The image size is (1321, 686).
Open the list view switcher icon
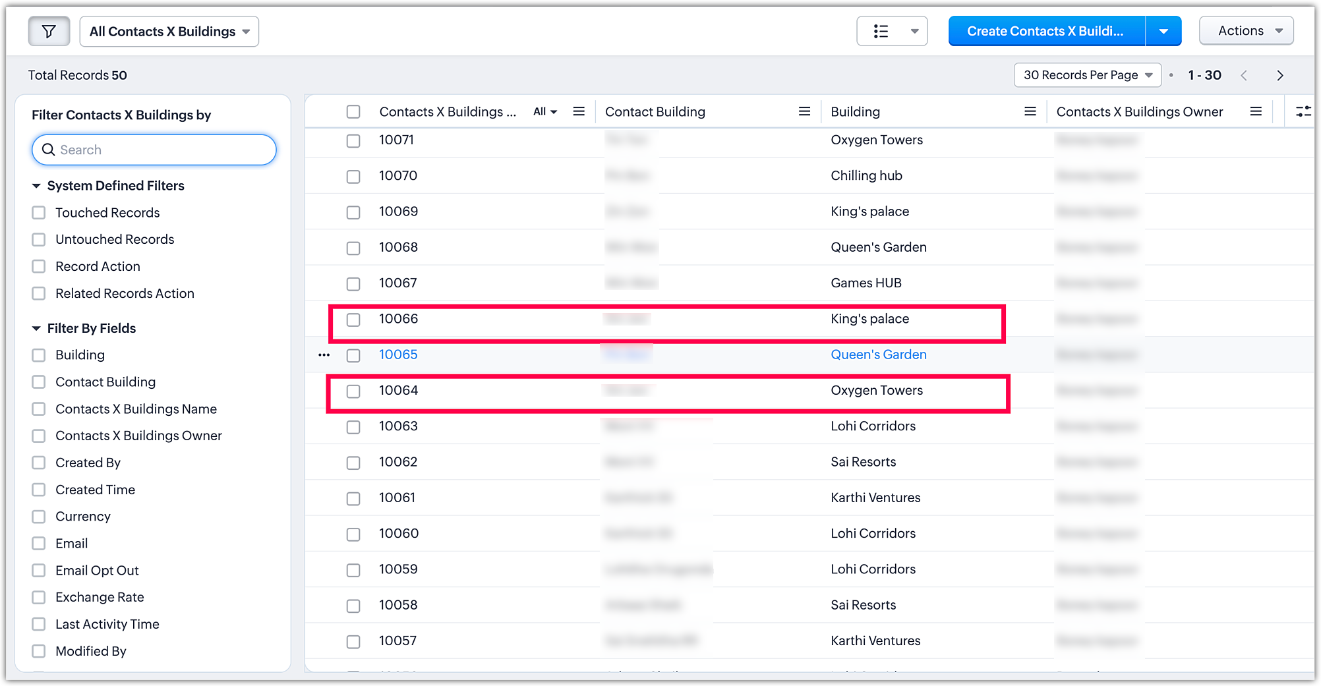881,31
